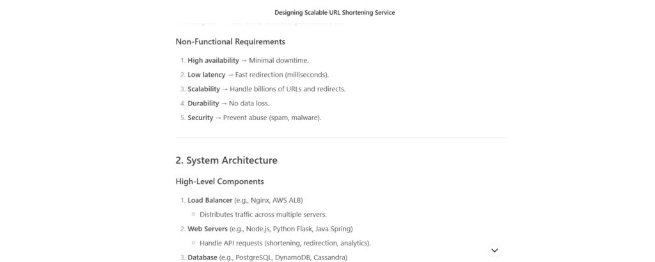Click 'Prevent abuse (spam, malware)' text
Image resolution: width=655 pixels, height=262 pixels.
(272, 118)
